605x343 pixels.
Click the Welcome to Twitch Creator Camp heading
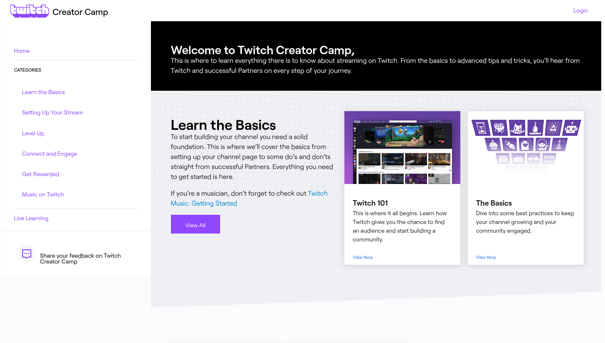(263, 50)
